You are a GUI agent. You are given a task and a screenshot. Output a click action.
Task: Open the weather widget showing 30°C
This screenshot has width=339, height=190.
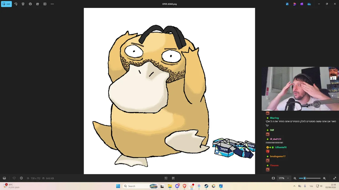(11, 186)
